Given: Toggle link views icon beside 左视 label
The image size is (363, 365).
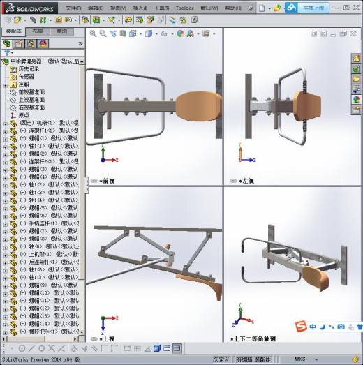Looking at the screenshot, I should (x=233, y=181).
